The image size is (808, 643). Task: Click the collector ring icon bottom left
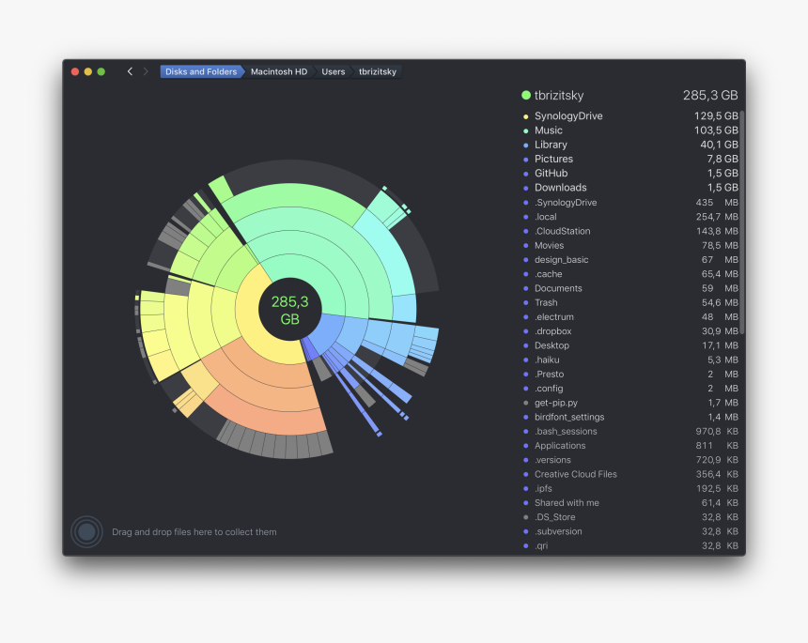(x=86, y=531)
